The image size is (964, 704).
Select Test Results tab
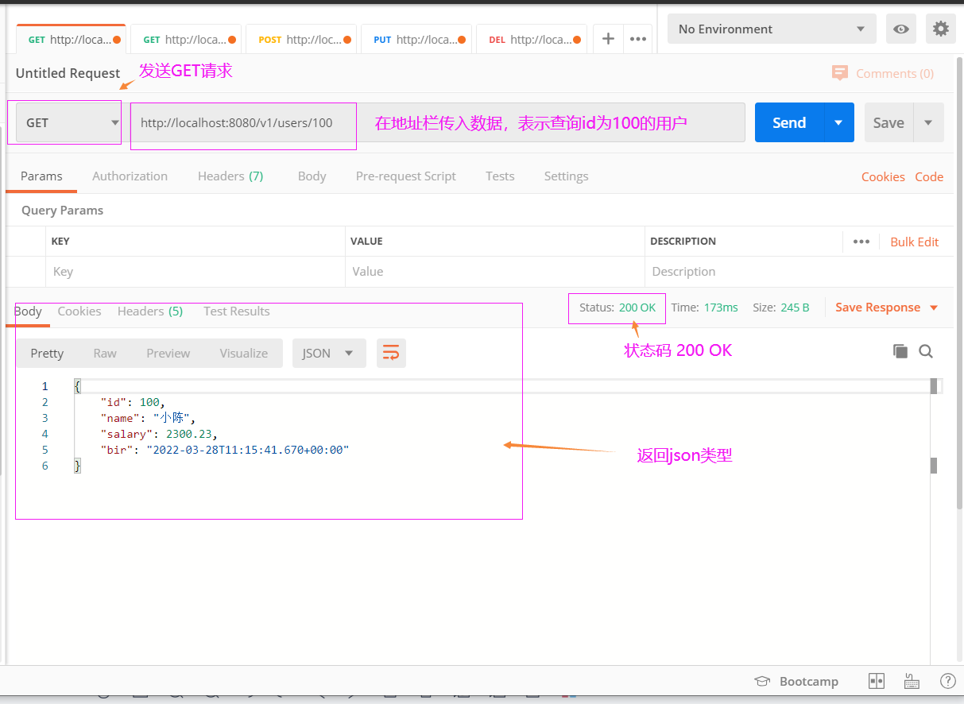(x=236, y=311)
